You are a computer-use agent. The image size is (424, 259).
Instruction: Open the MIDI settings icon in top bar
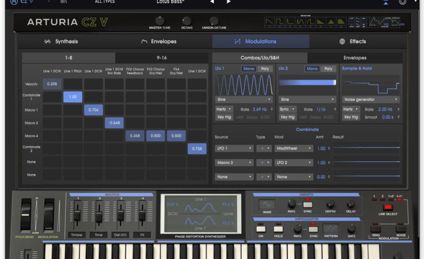click(402, 2)
